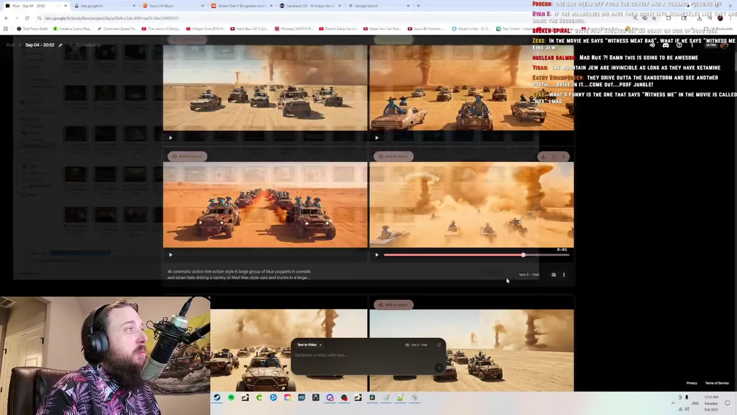Open the taskbar clock and date
This screenshot has height=415, width=737.
[x=711, y=403]
